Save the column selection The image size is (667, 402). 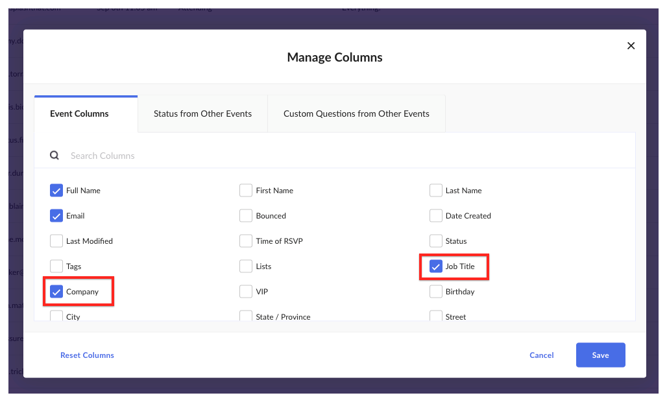pyautogui.click(x=601, y=355)
